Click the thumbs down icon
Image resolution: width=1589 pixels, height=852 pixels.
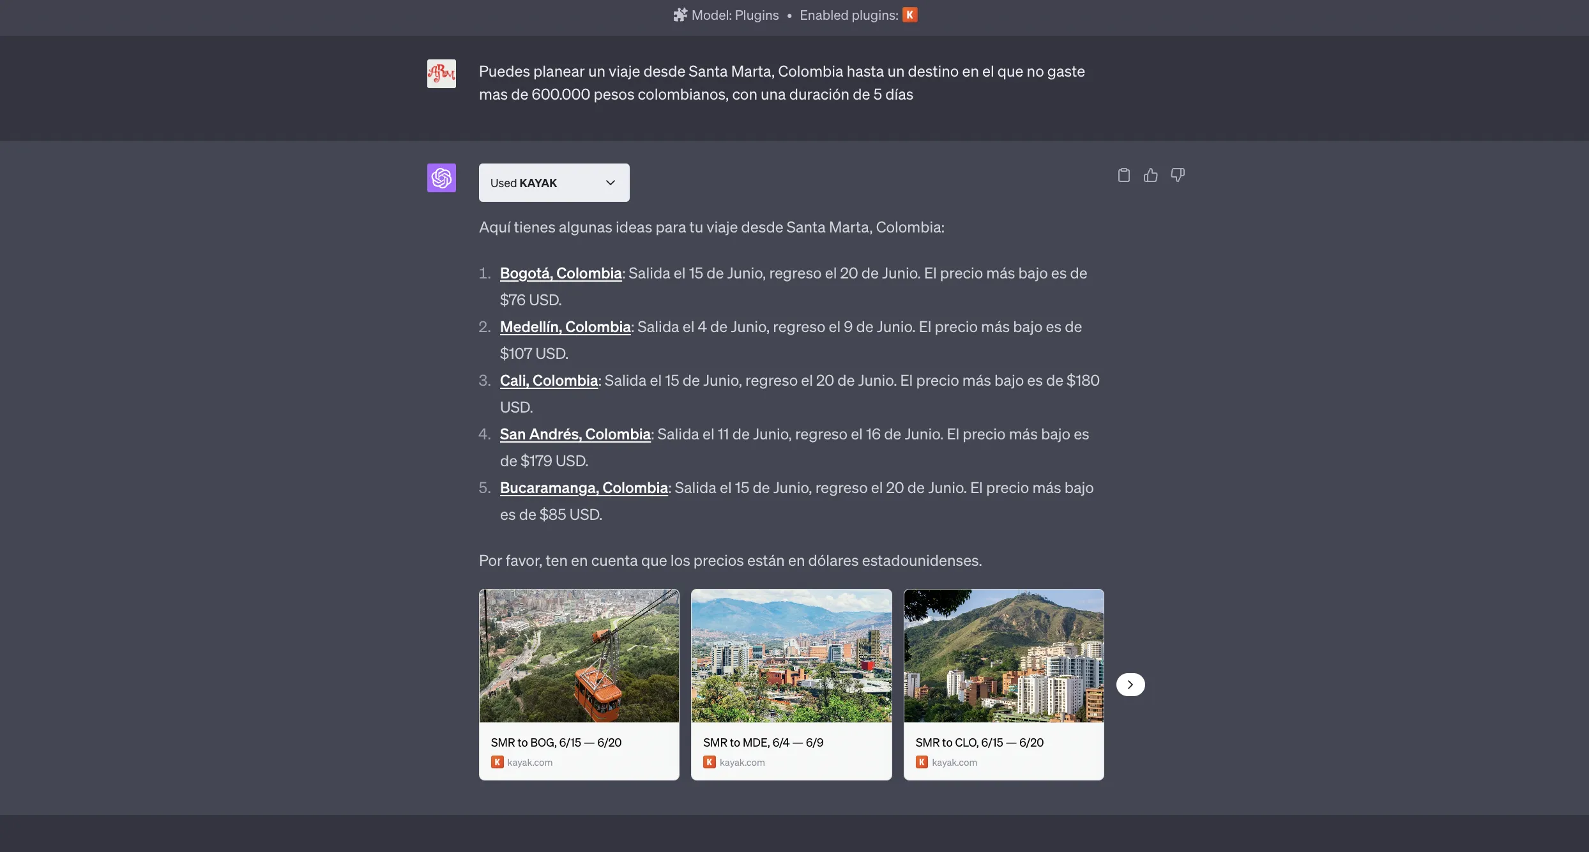1177,175
